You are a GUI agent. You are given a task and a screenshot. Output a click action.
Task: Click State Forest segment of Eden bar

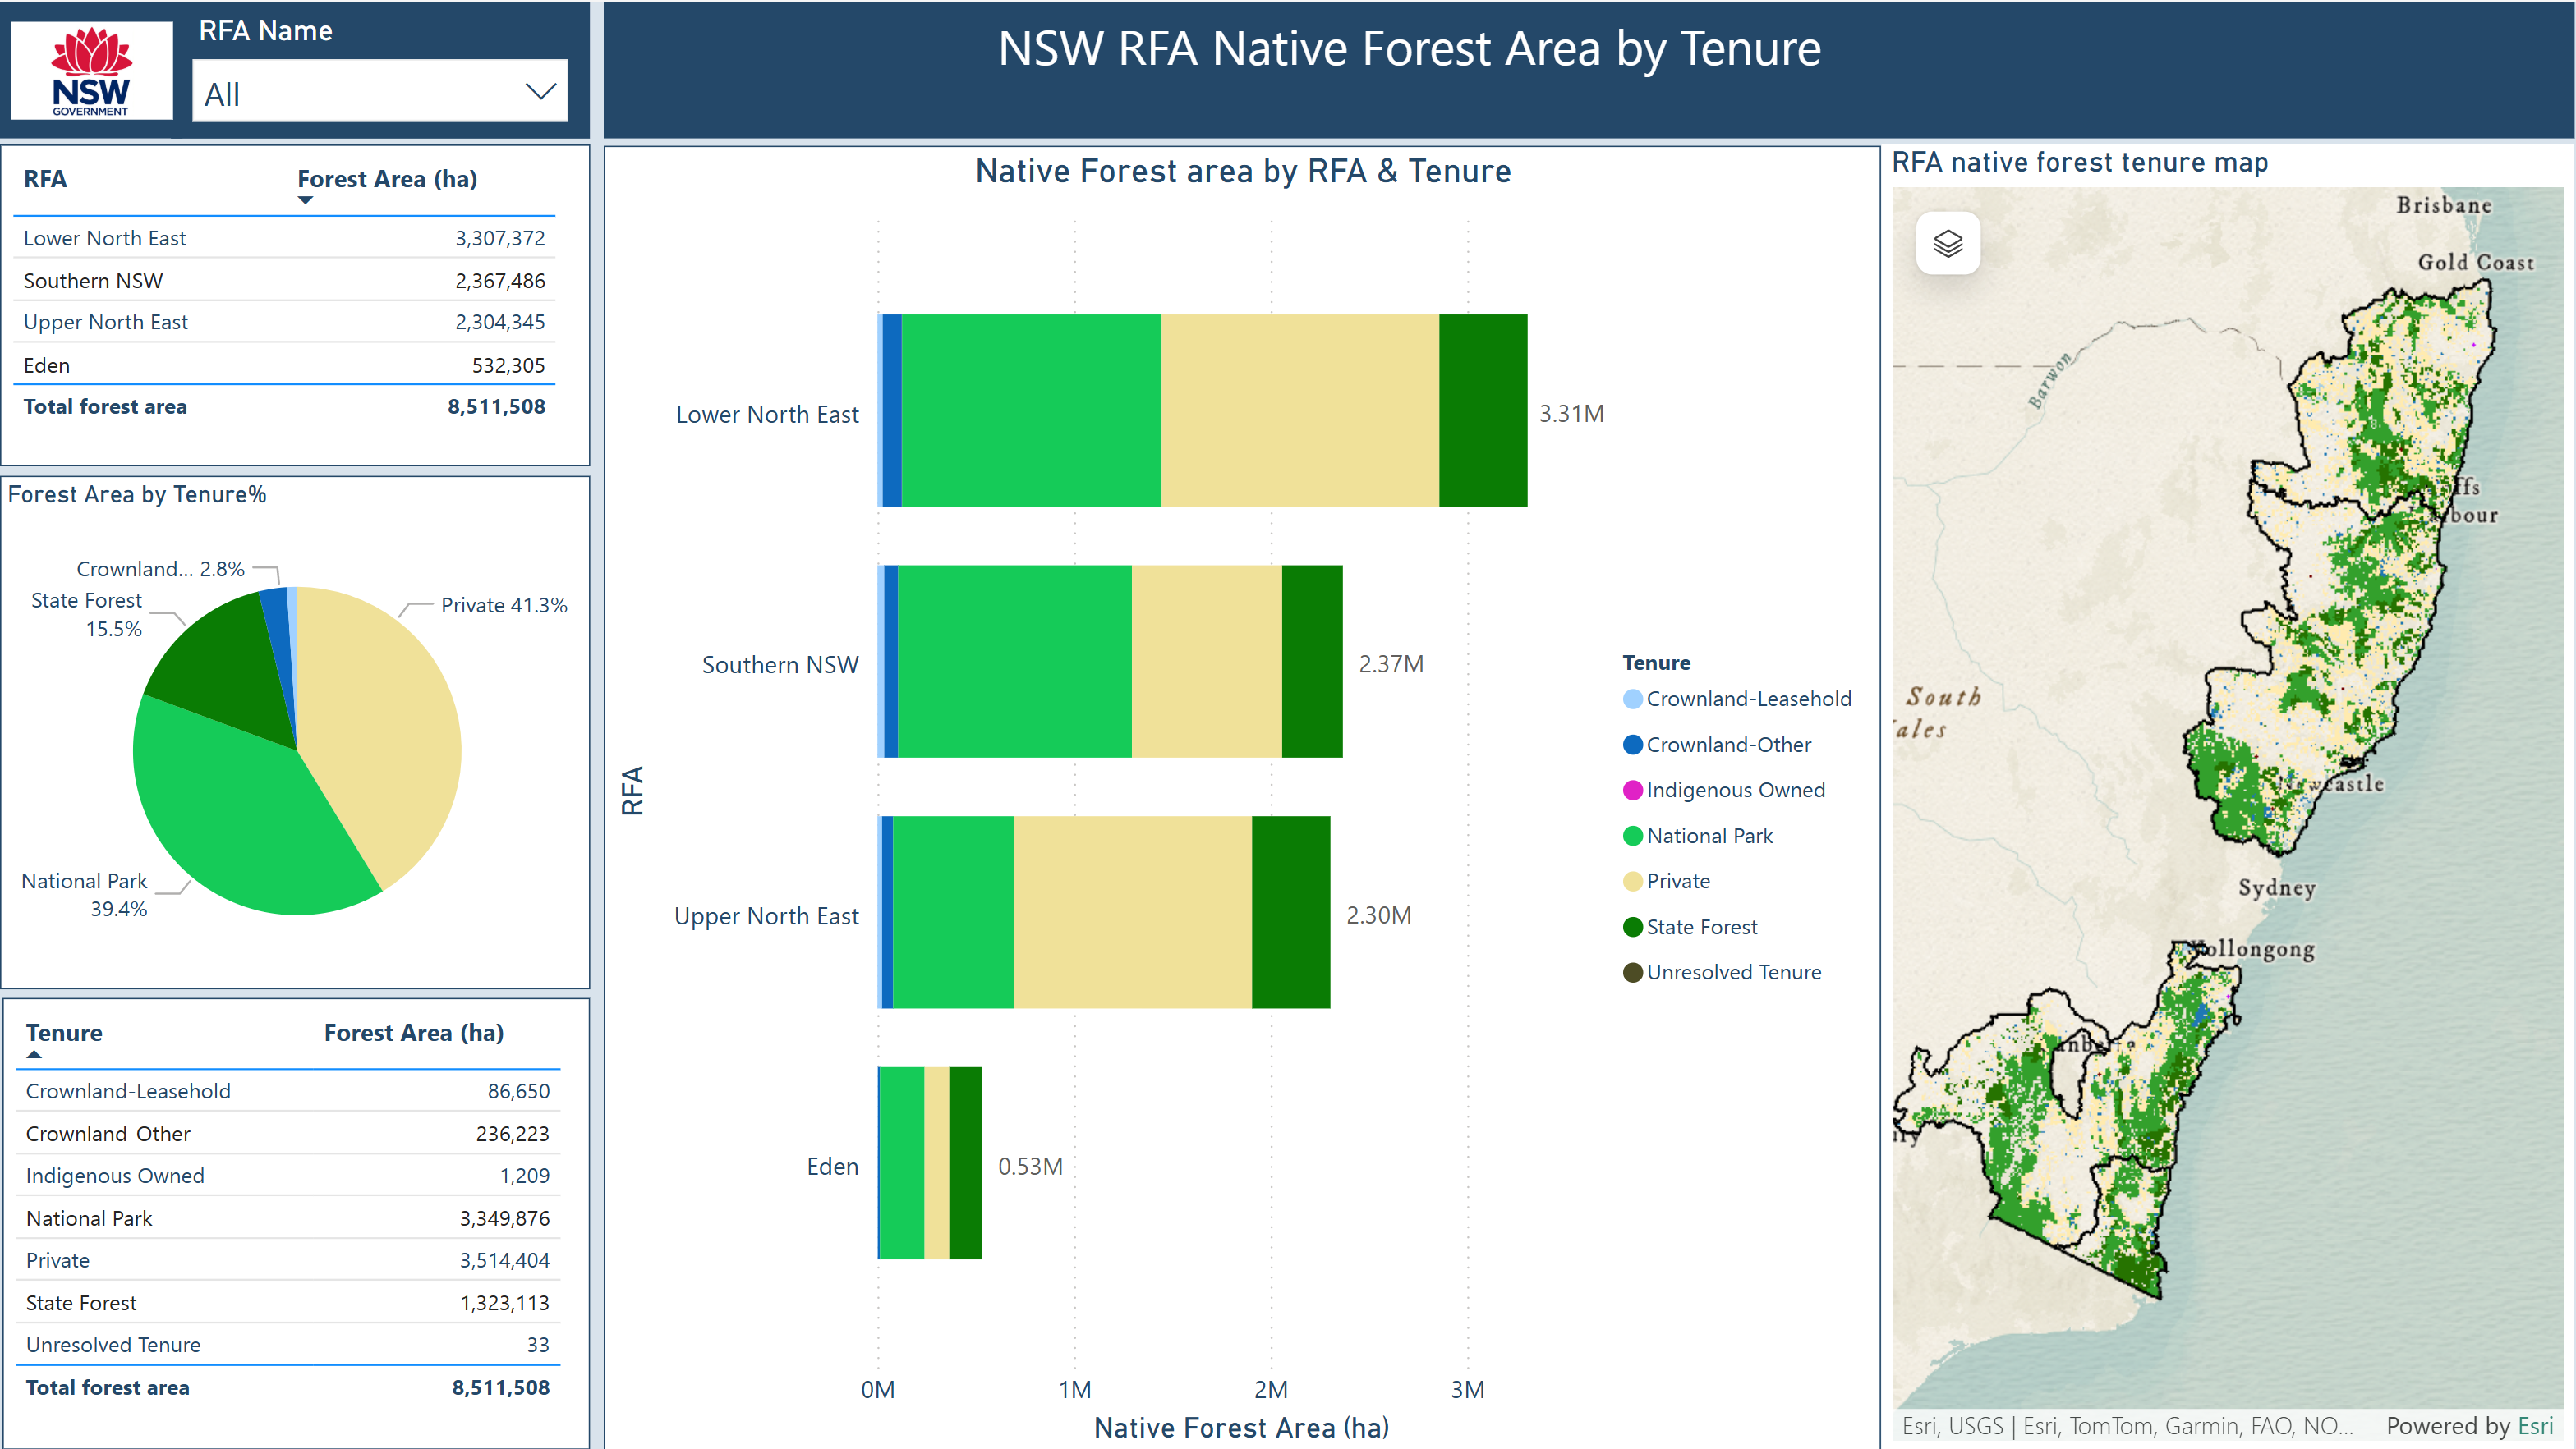[x=965, y=1163]
